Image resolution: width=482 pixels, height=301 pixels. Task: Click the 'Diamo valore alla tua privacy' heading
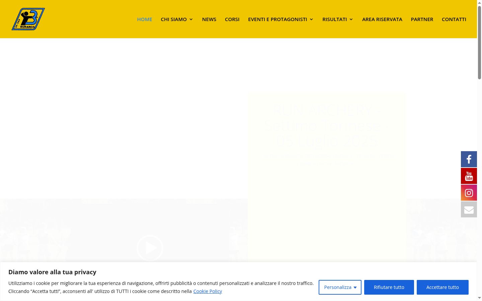52,272
